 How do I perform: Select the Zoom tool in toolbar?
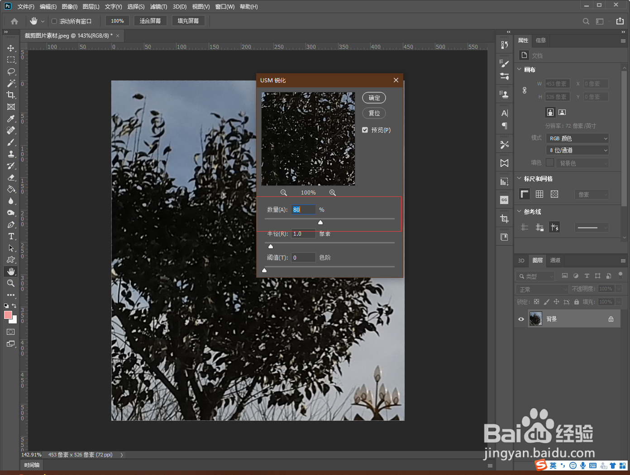pos(11,283)
